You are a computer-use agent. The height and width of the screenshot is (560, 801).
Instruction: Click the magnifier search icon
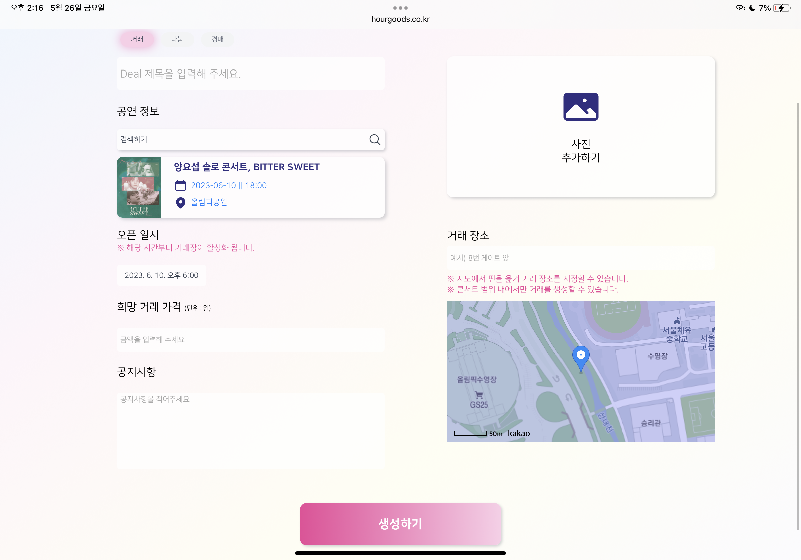tap(375, 140)
